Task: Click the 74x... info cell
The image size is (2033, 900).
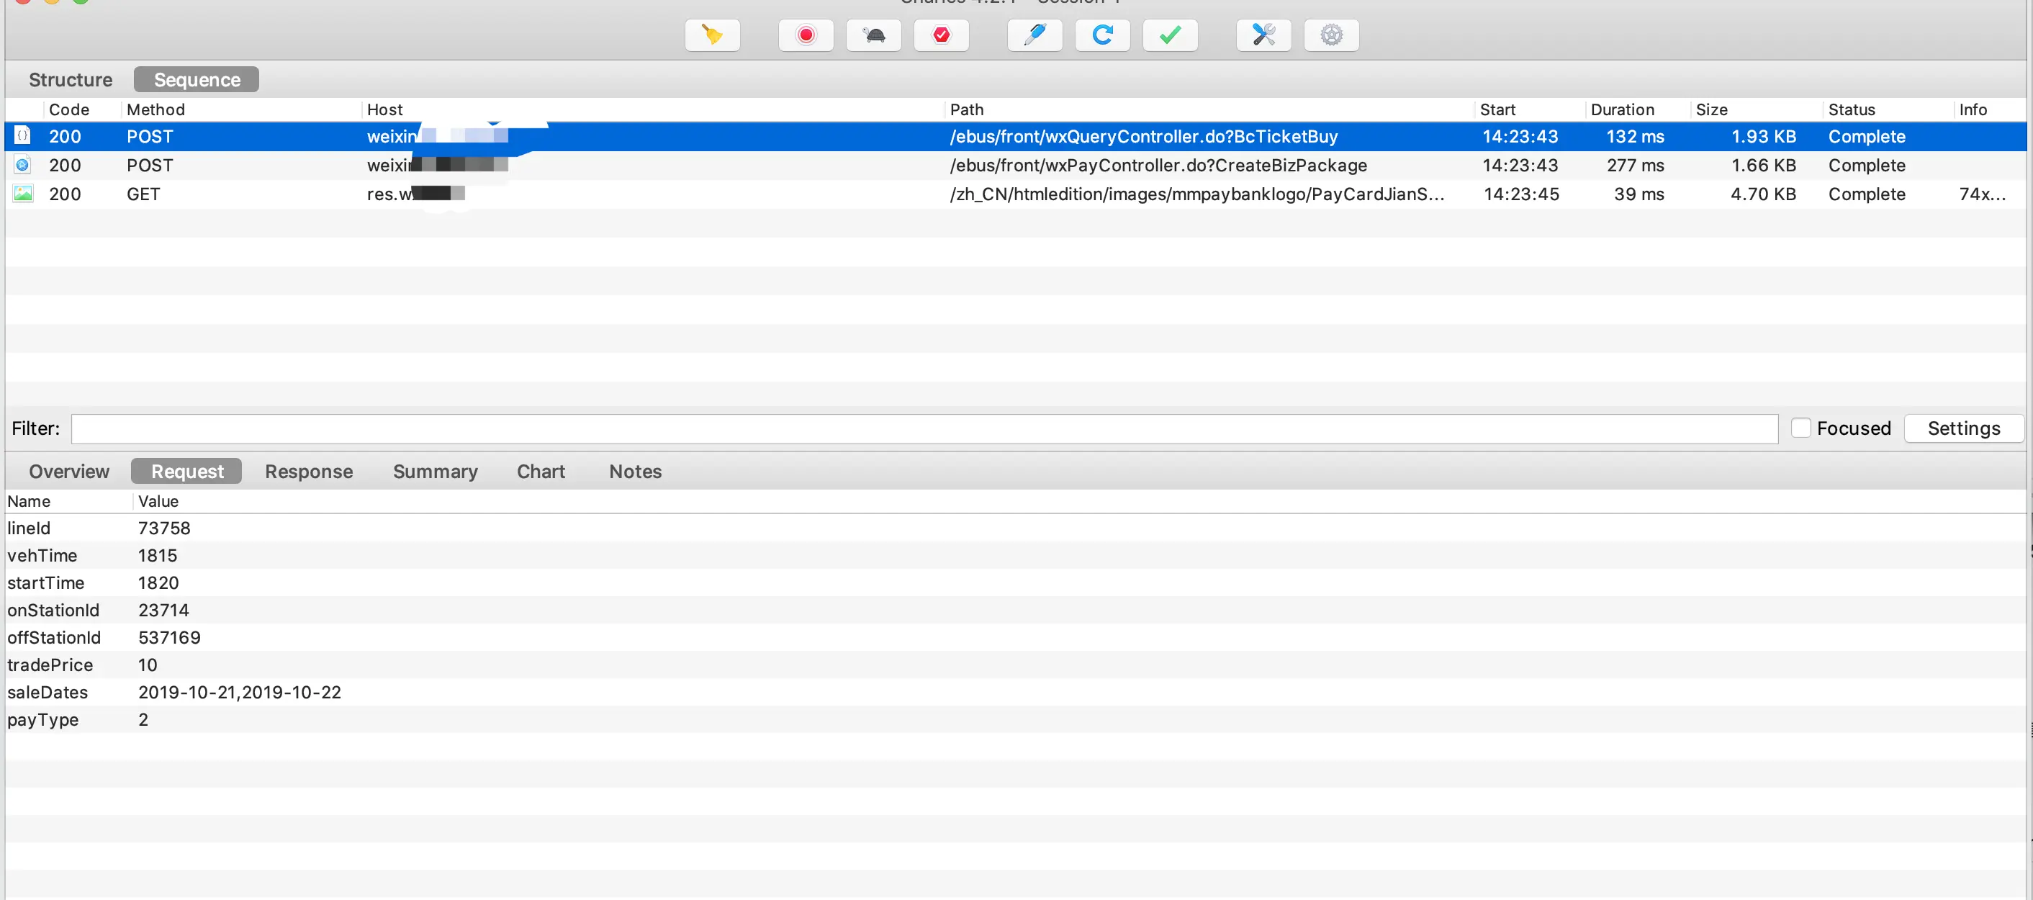Action: coord(1982,194)
